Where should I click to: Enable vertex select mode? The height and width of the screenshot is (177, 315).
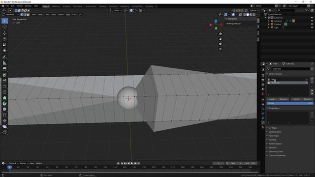pyautogui.click(x=22, y=15)
